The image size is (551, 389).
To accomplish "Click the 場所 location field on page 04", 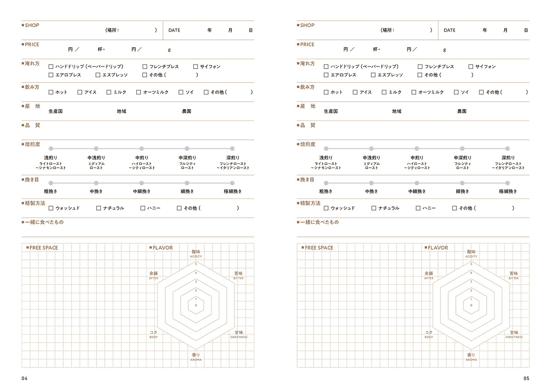I will pos(131,30).
